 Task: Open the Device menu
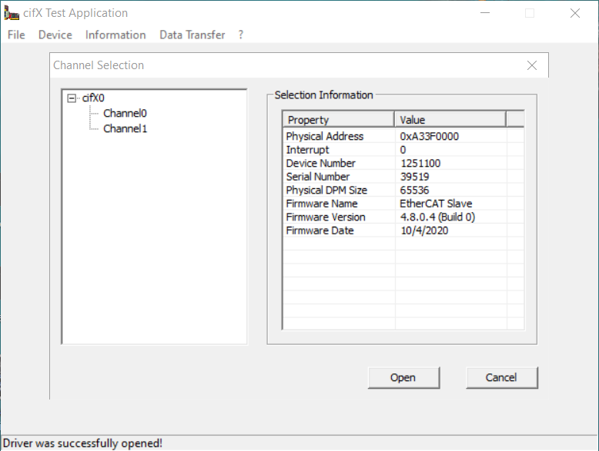[x=55, y=35]
